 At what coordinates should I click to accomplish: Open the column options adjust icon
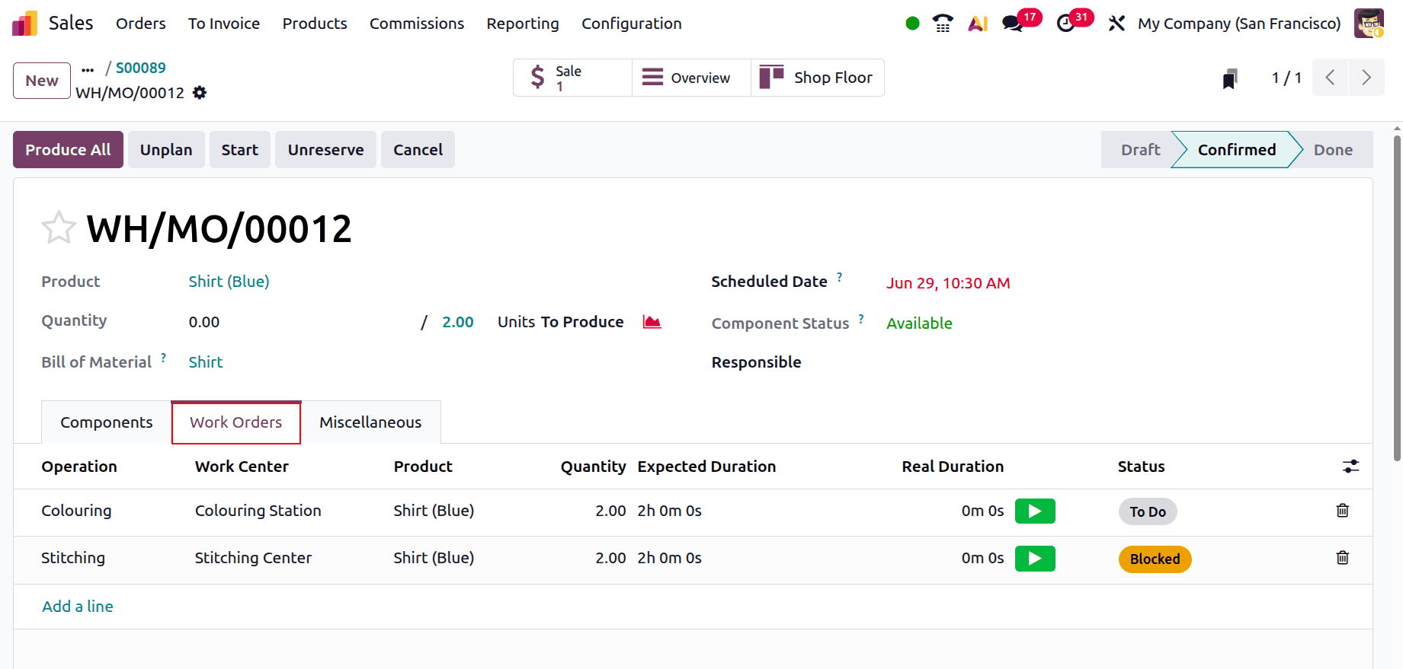click(x=1350, y=467)
